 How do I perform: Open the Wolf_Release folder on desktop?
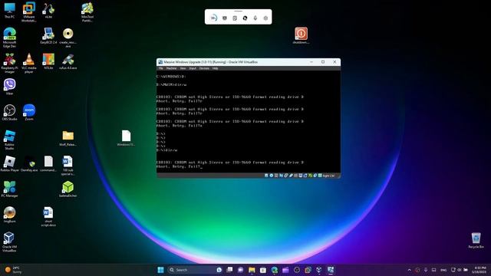click(x=68, y=138)
